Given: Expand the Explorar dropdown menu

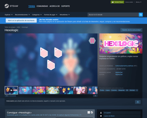Looking at the screenshot, I should coord(9,15).
